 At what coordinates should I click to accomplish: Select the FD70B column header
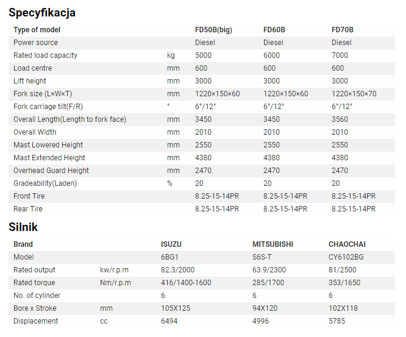[x=343, y=30]
